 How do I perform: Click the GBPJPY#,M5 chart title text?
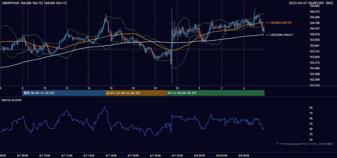point(34,3)
